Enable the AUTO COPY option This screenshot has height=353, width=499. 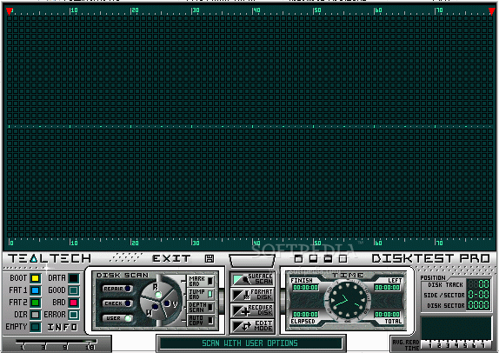(x=201, y=320)
